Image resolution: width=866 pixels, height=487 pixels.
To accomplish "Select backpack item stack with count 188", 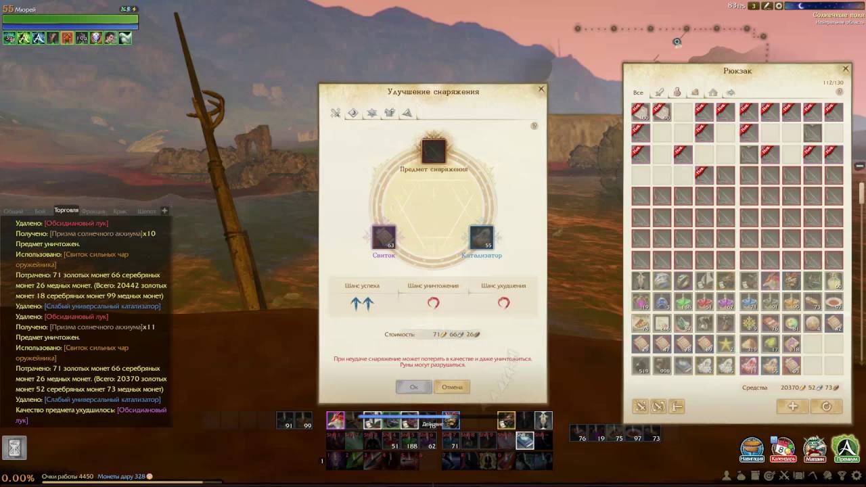I will pyautogui.click(x=683, y=302).
